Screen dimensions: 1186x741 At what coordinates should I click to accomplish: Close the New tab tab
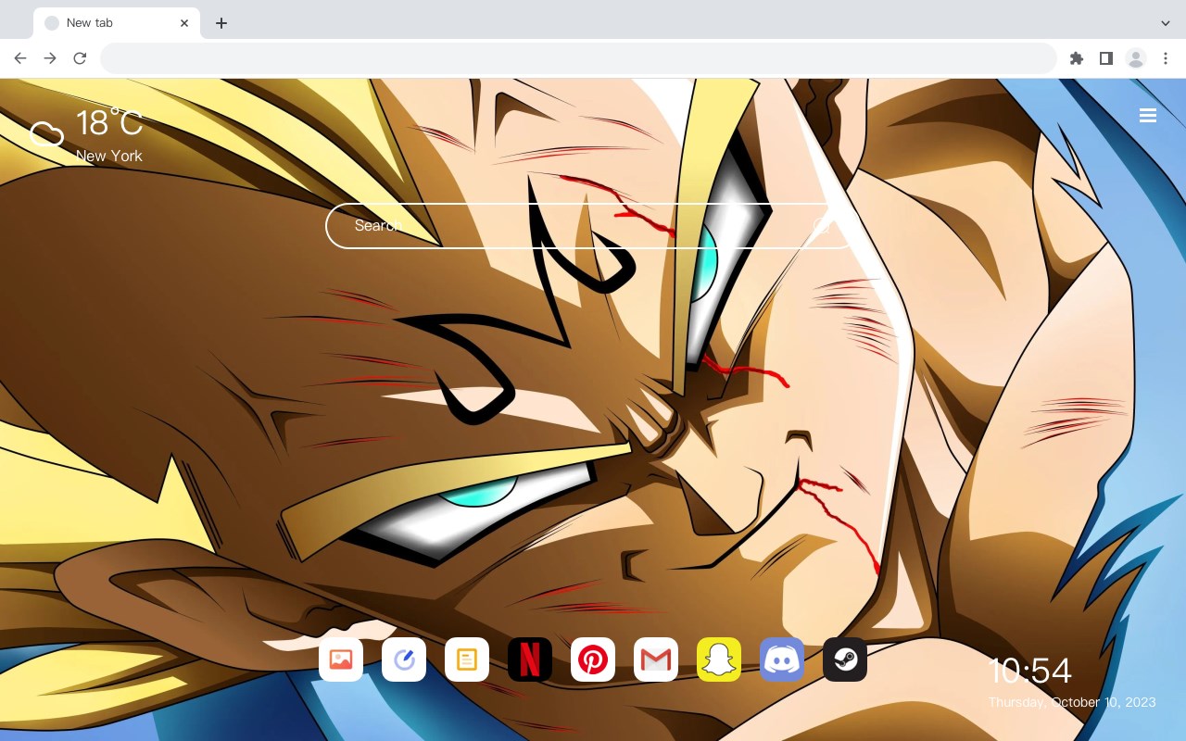(185, 23)
